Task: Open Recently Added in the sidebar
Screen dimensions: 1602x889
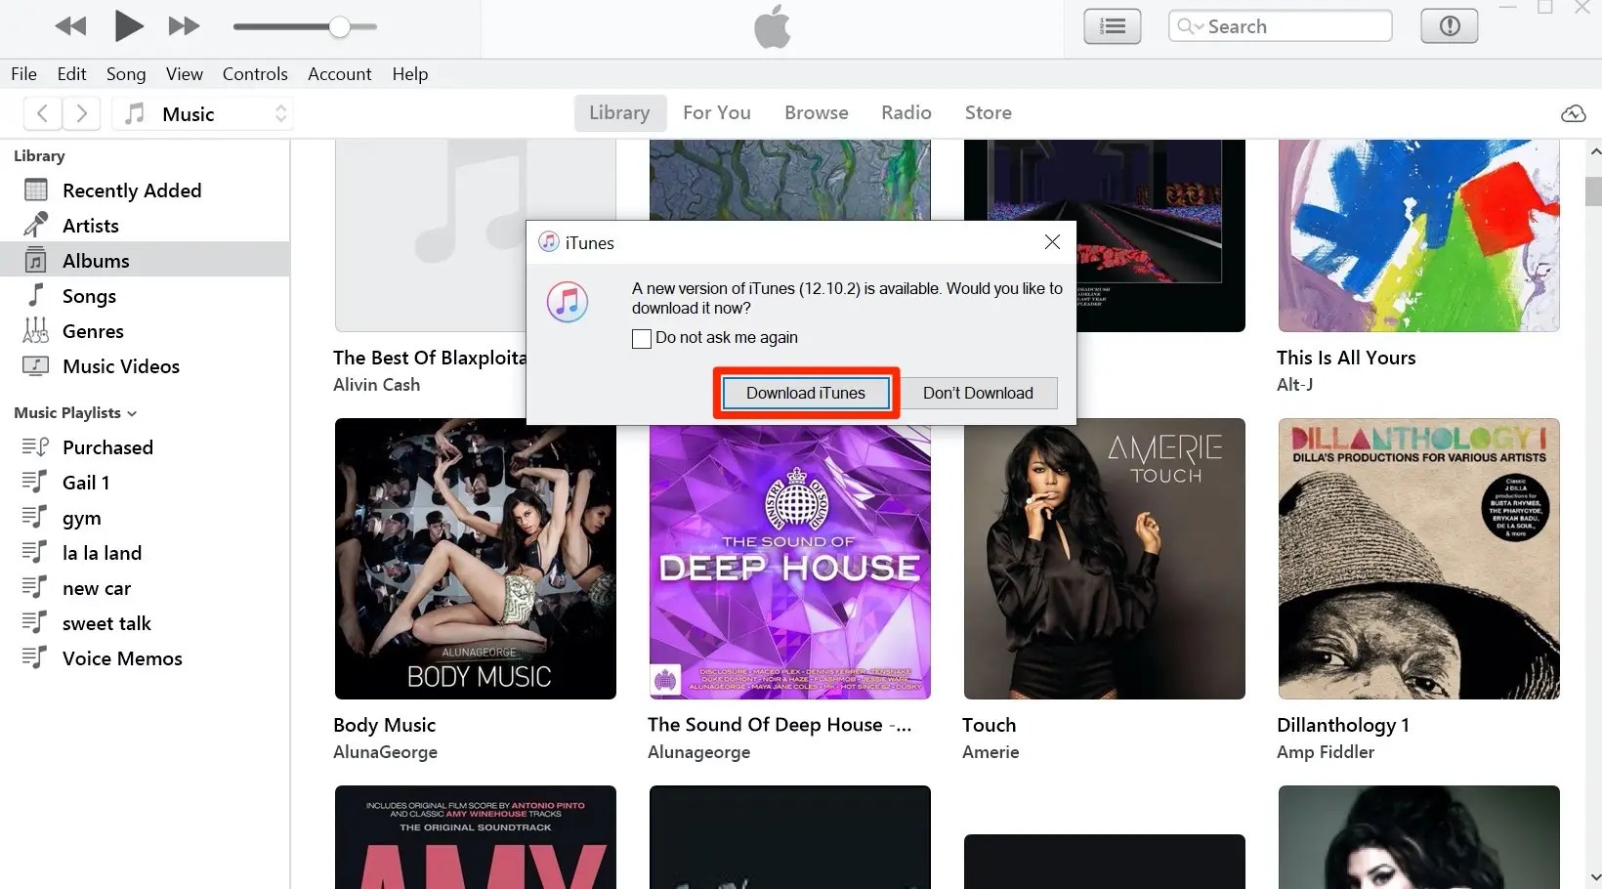Action: tap(132, 190)
